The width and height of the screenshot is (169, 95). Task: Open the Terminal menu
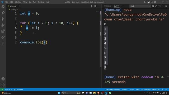(41, 2)
